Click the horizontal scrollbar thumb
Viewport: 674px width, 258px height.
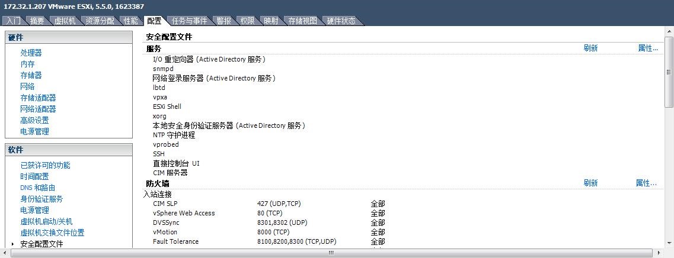(x=331, y=253)
